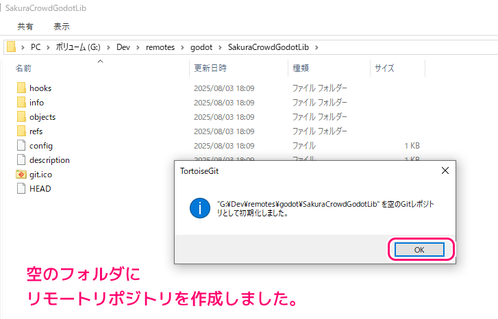The height and width of the screenshot is (319, 498).
Task: Click the address bar folder icon
Action: [11, 47]
